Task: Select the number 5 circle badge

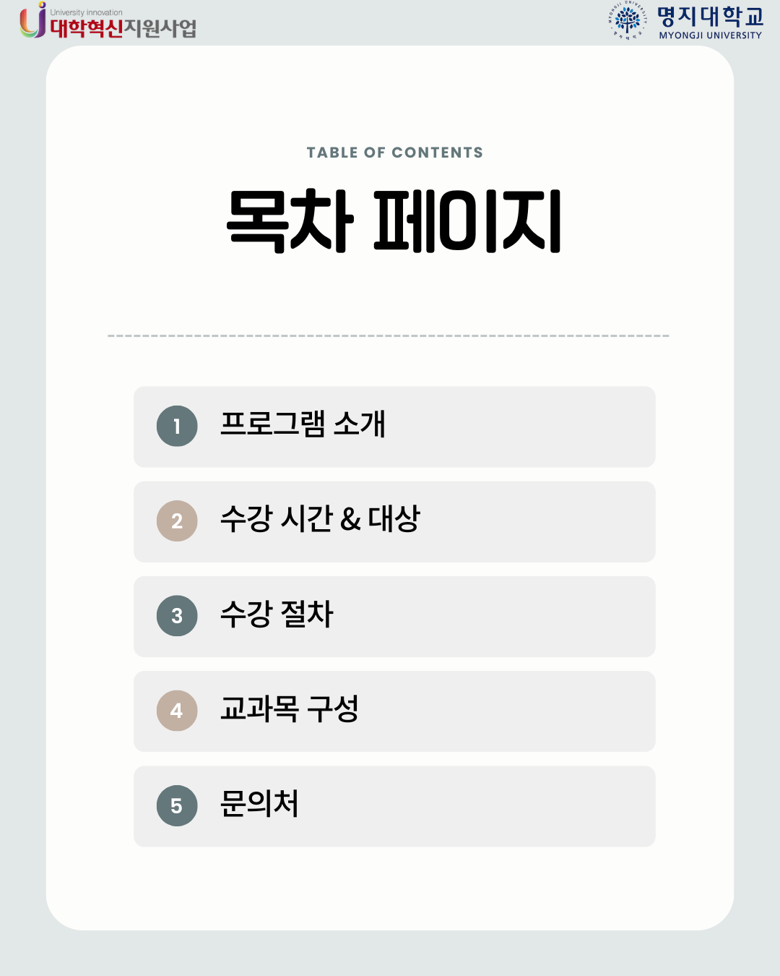Action: (177, 805)
